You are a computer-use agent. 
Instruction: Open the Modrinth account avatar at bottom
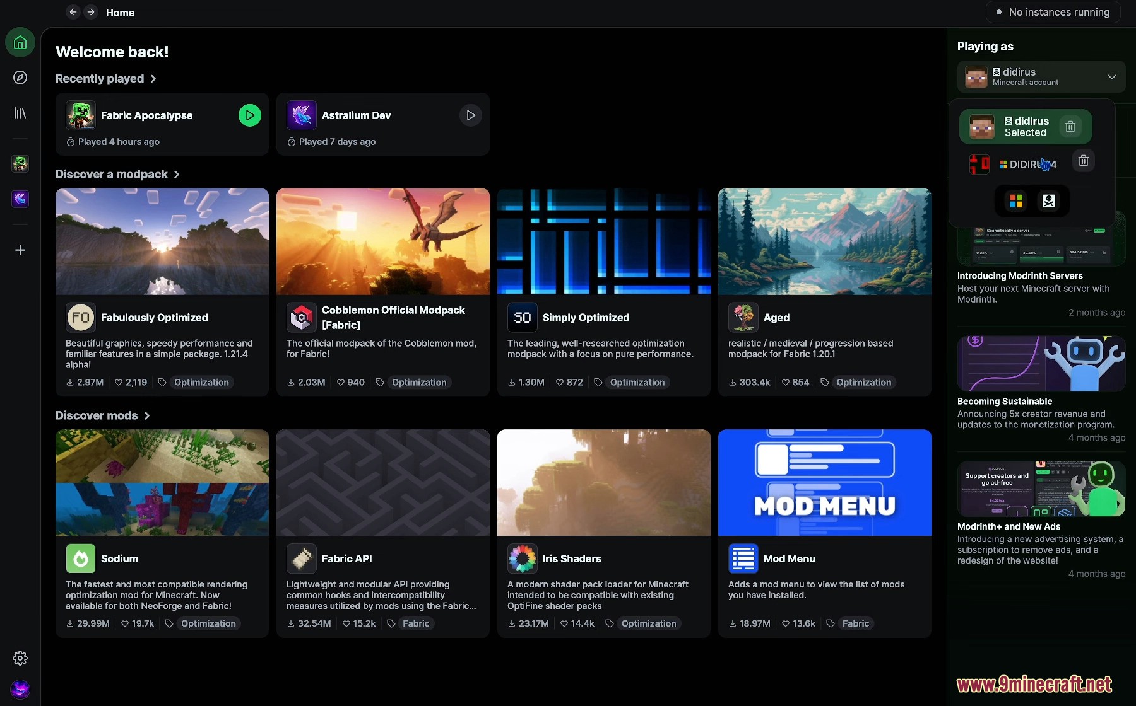(x=20, y=689)
